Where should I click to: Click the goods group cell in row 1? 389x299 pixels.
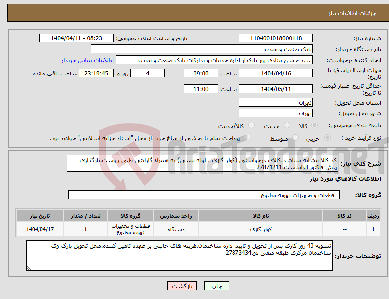[130, 229]
